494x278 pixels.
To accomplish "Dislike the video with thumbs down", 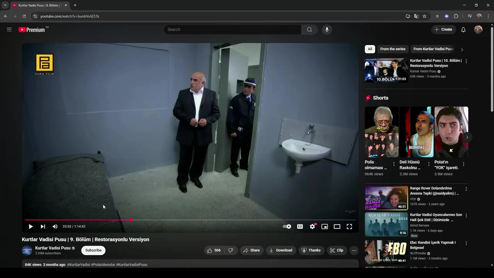I will (x=230, y=250).
